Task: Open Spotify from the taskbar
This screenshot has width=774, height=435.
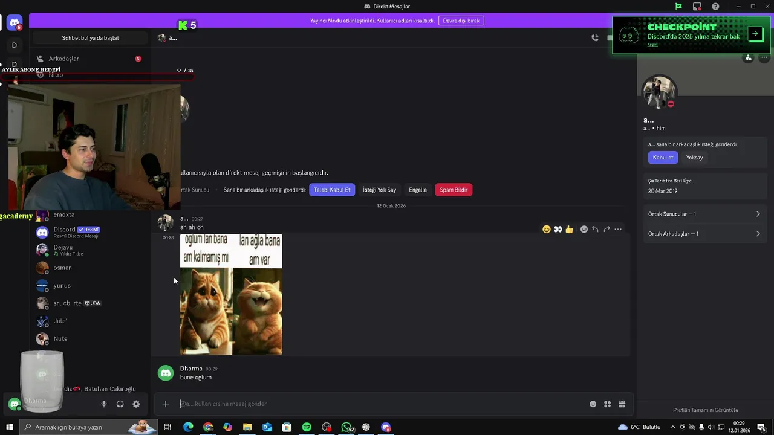Action: coord(307,427)
